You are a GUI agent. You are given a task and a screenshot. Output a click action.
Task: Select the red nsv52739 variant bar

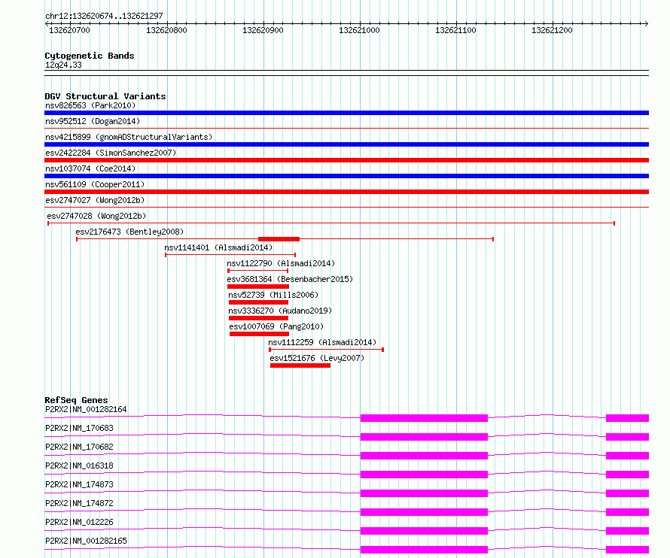coord(258,302)
